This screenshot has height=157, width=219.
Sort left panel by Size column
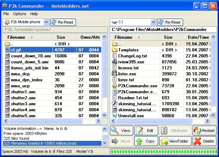tap(64, 37)
